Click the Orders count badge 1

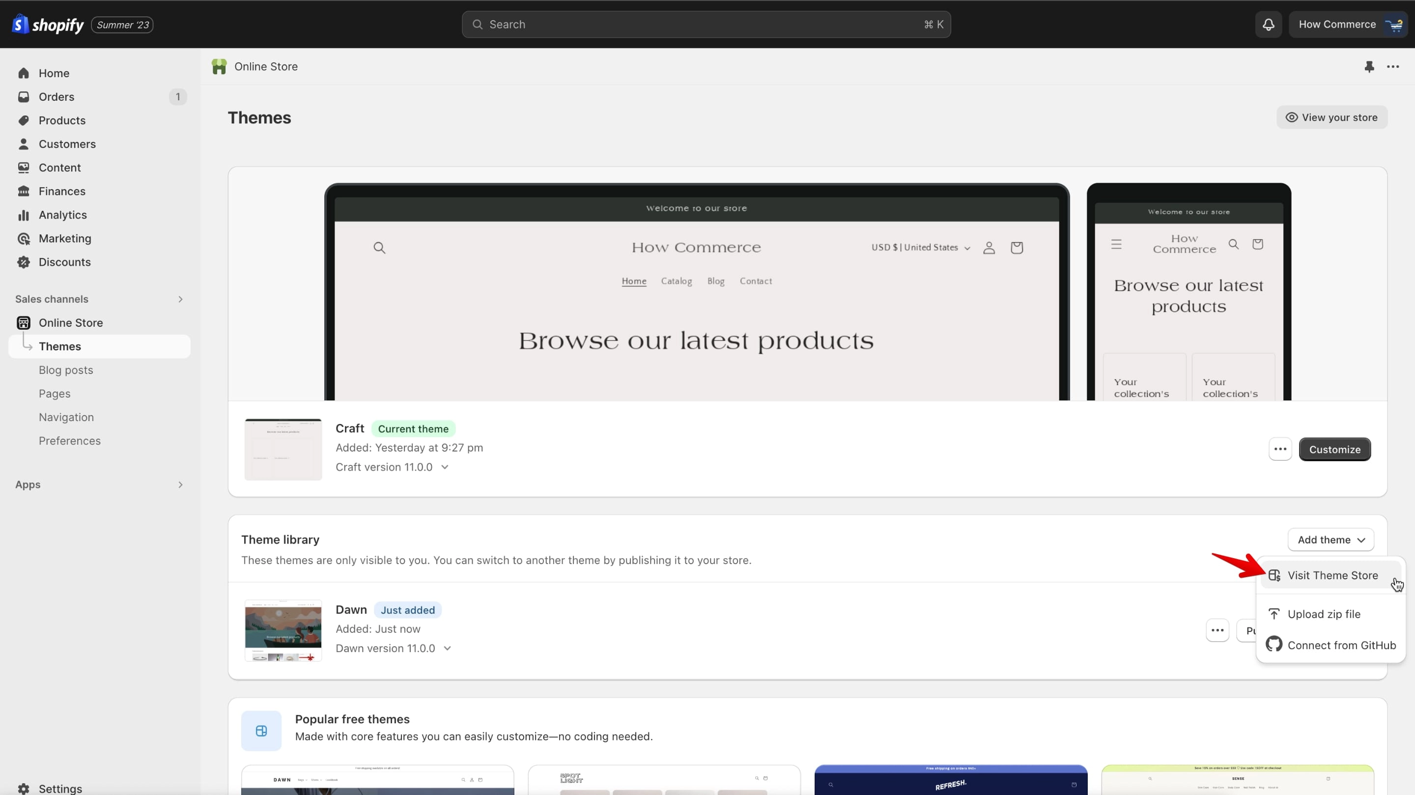coord(177,97)
